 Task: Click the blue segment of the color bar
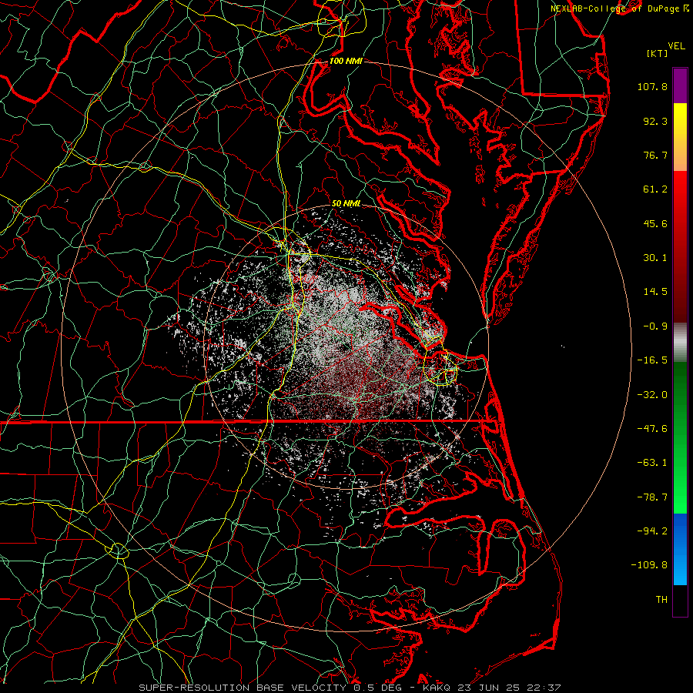click(680, 549)
